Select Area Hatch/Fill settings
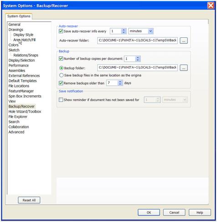 (x=24, y=40)
